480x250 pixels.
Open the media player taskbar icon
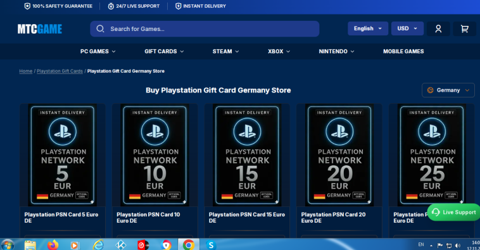pos(74,245)
